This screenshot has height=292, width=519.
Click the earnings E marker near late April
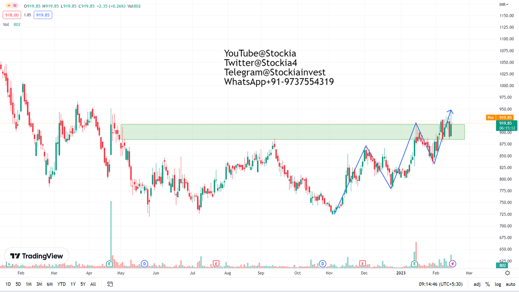(109, 263)
